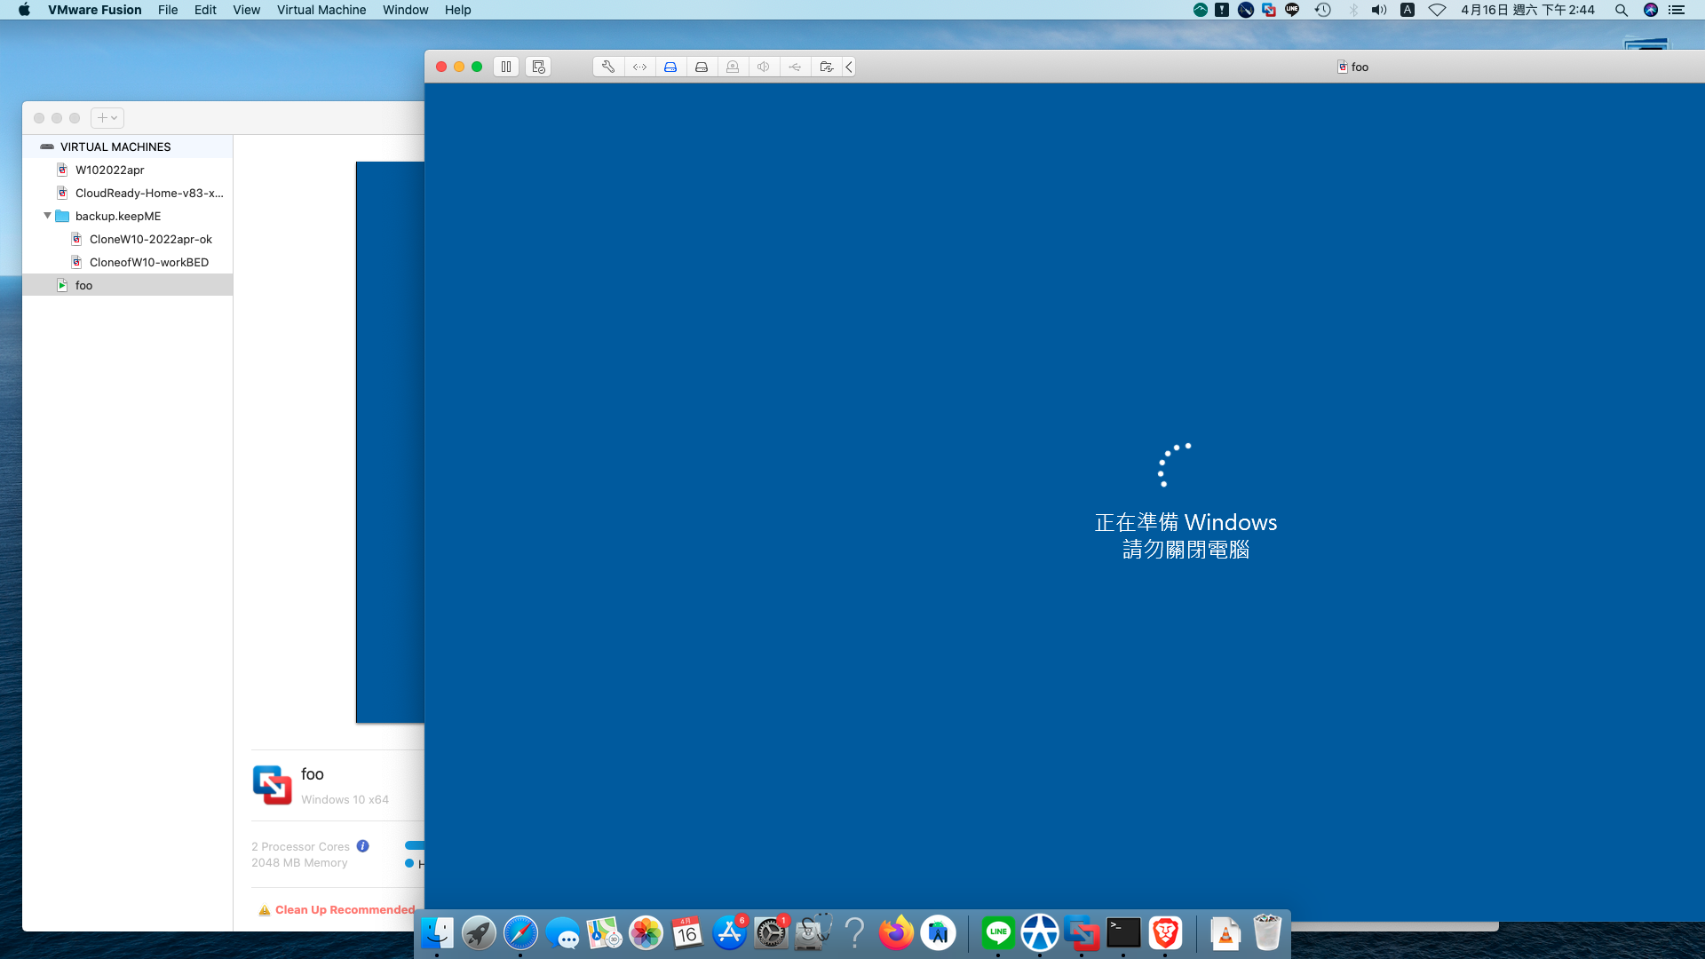Click the network adapter arrows icon
Viewport: 1705px width, 959px height.
point(639,67)
